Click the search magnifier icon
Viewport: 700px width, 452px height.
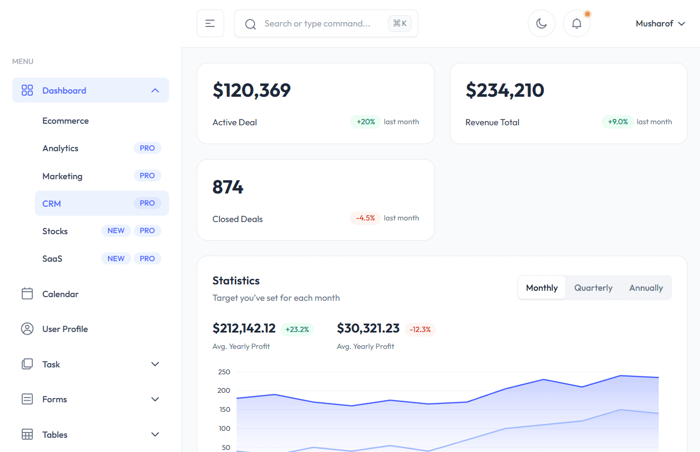(x=250, y=24)
